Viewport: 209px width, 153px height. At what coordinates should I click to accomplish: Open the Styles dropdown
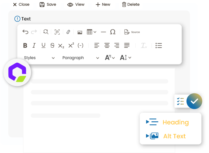tap(39, 58)
